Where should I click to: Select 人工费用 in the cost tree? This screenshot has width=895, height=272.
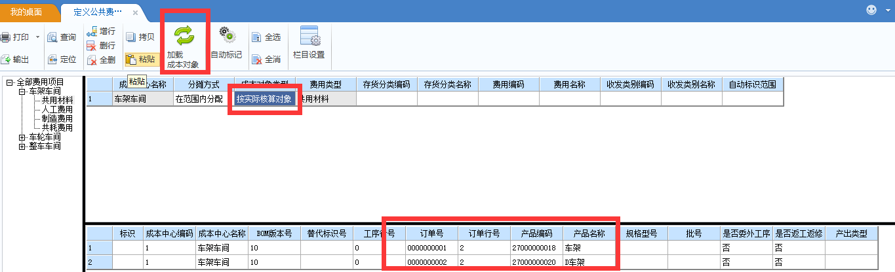(x=57, y=110)
